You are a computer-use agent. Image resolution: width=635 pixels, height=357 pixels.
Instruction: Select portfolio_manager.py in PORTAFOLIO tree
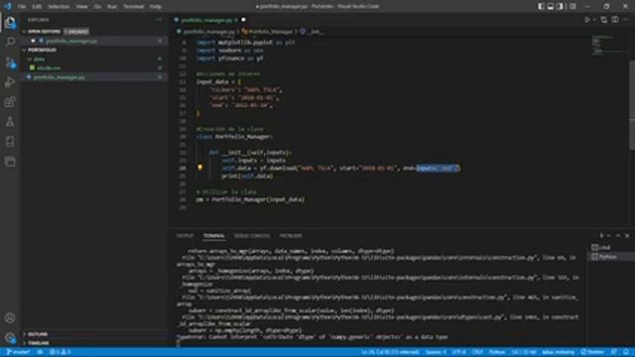pyautogui.click(x=60, y=77)
